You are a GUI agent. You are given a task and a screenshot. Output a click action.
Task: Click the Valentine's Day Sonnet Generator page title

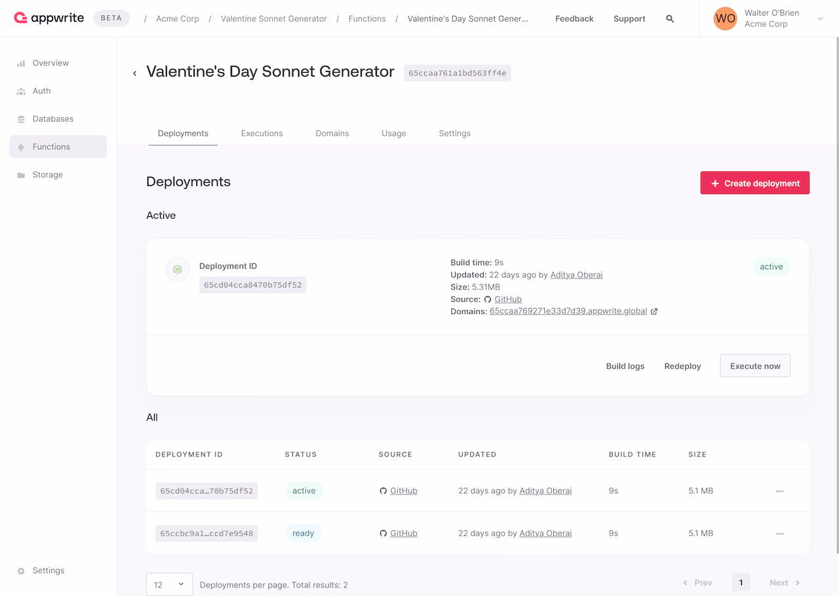270,72
